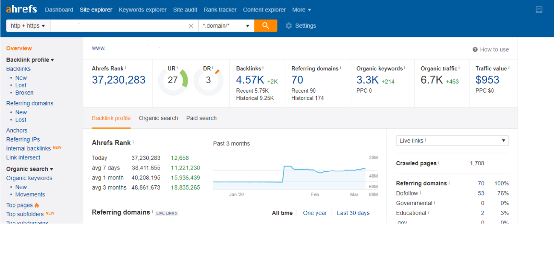Expand the Live links dropdown

452,141
